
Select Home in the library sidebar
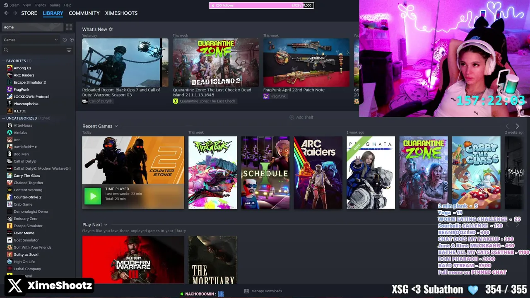(x=32, y=27)
